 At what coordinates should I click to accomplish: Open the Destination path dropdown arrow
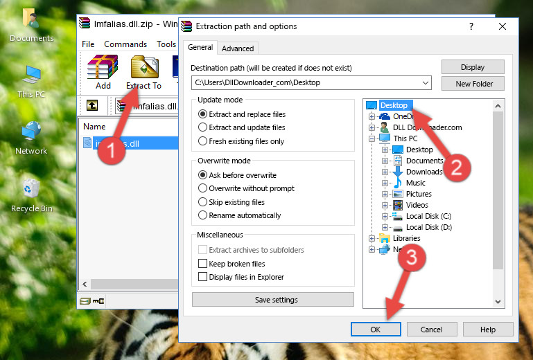(x=426, y=82)
